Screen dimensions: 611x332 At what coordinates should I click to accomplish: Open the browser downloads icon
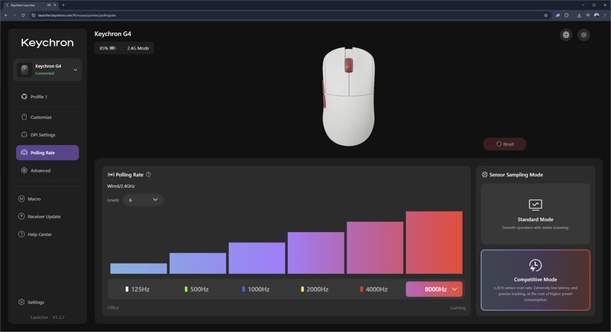click(579, 15)
